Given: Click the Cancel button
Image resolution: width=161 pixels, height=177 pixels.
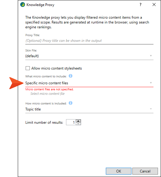Looking at the screenshot, I should [145, 171].
